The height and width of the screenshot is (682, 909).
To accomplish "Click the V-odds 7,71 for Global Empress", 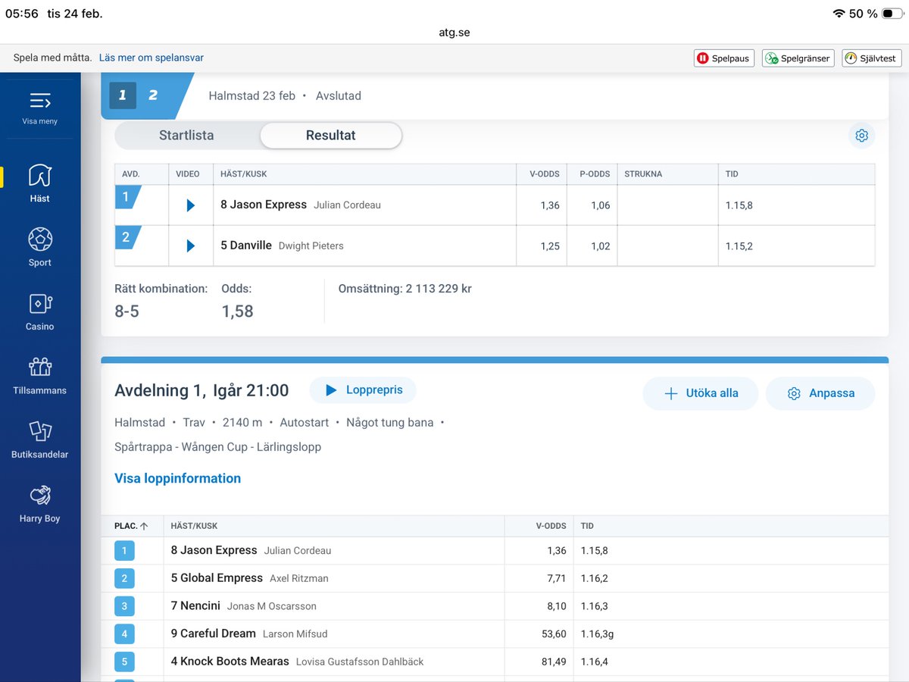I will pyautogui.click(x=557, y=578).
